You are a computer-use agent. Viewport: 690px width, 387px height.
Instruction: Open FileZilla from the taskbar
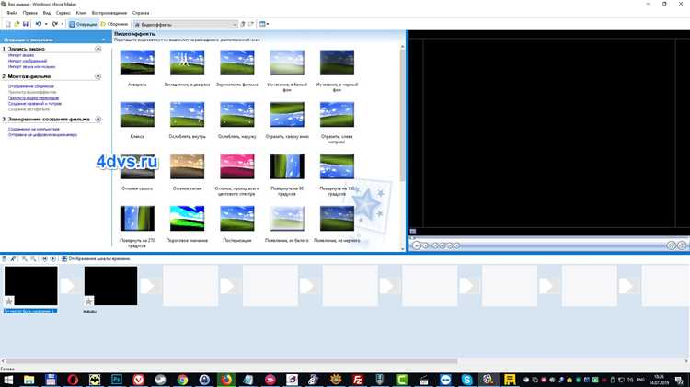point(357,380)
